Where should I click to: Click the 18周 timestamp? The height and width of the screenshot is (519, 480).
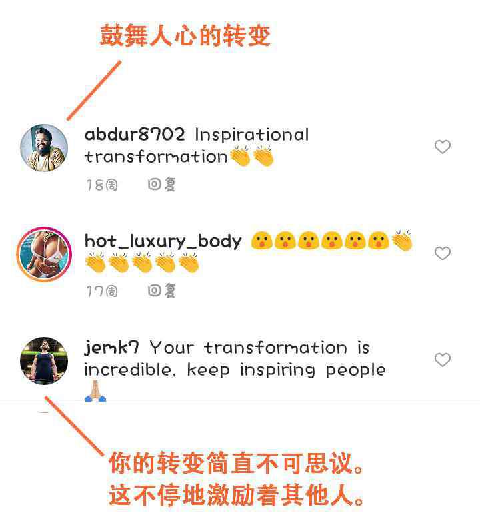[102, 185]
